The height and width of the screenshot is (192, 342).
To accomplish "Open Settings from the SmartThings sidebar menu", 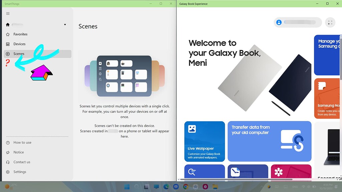I will [x=20, y=172].
